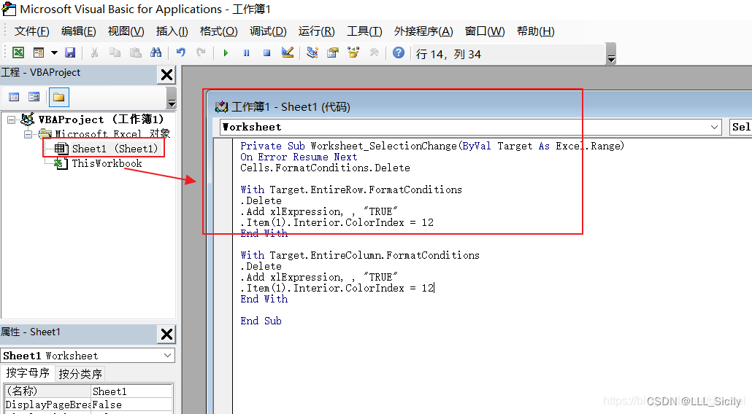Click the View Code icon in project panel
Viewport: 752px width, 414px height.
(x=14, y=97)
